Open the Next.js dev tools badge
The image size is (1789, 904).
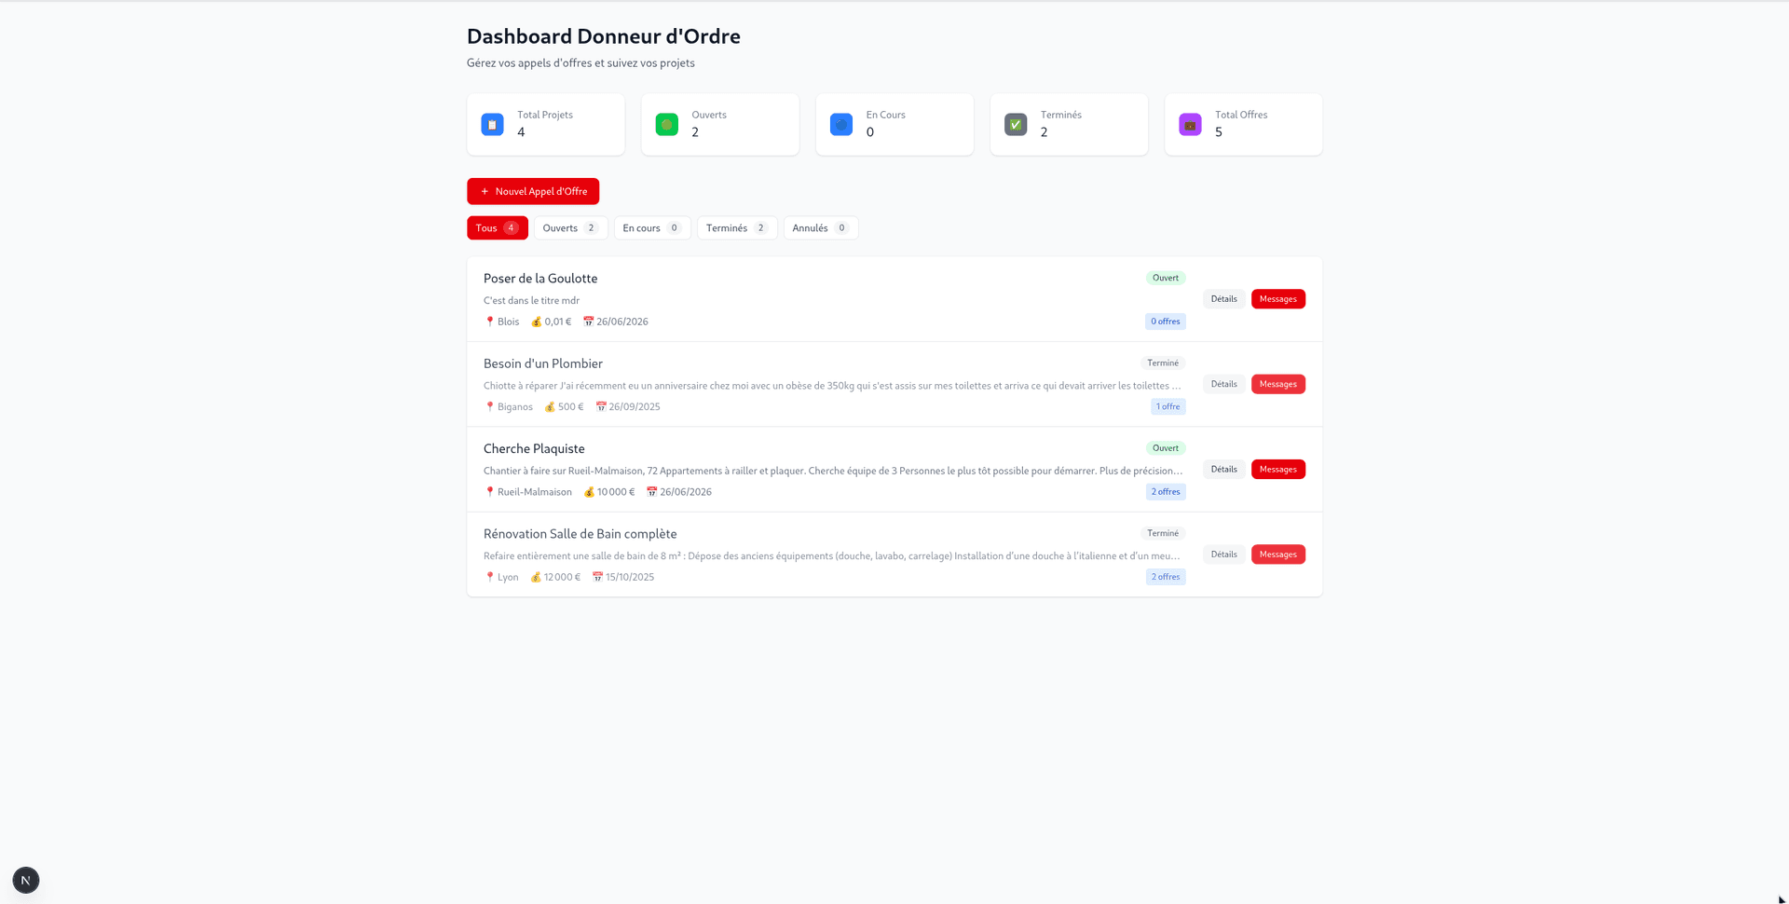click(26, 880)
